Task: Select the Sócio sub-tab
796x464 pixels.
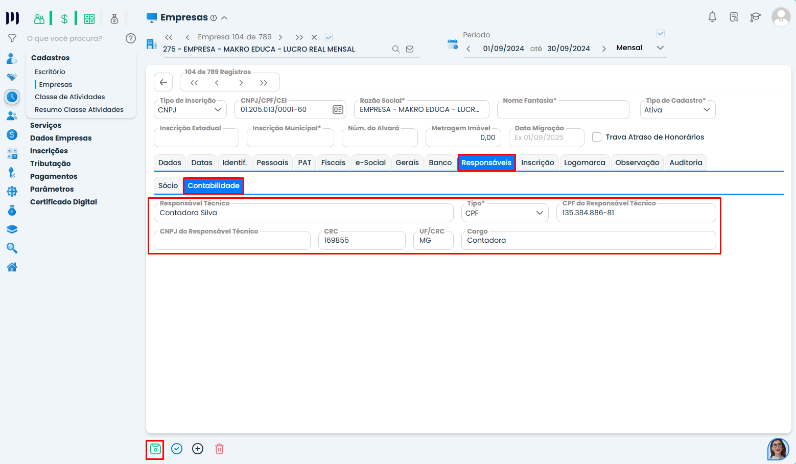Action: 168,185
